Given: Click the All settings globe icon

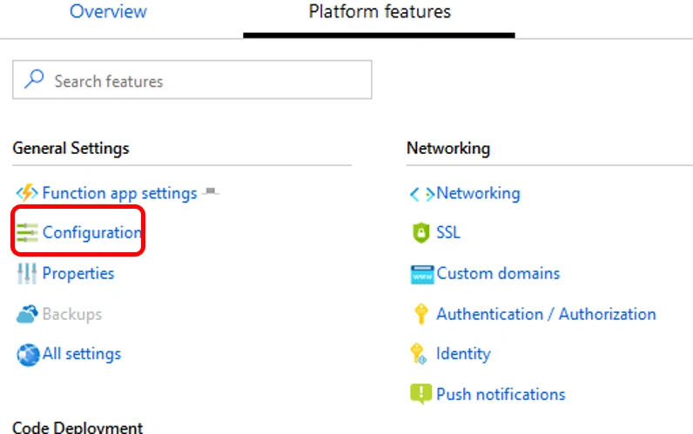Looking at the screenshot, I should click(28, 355).
